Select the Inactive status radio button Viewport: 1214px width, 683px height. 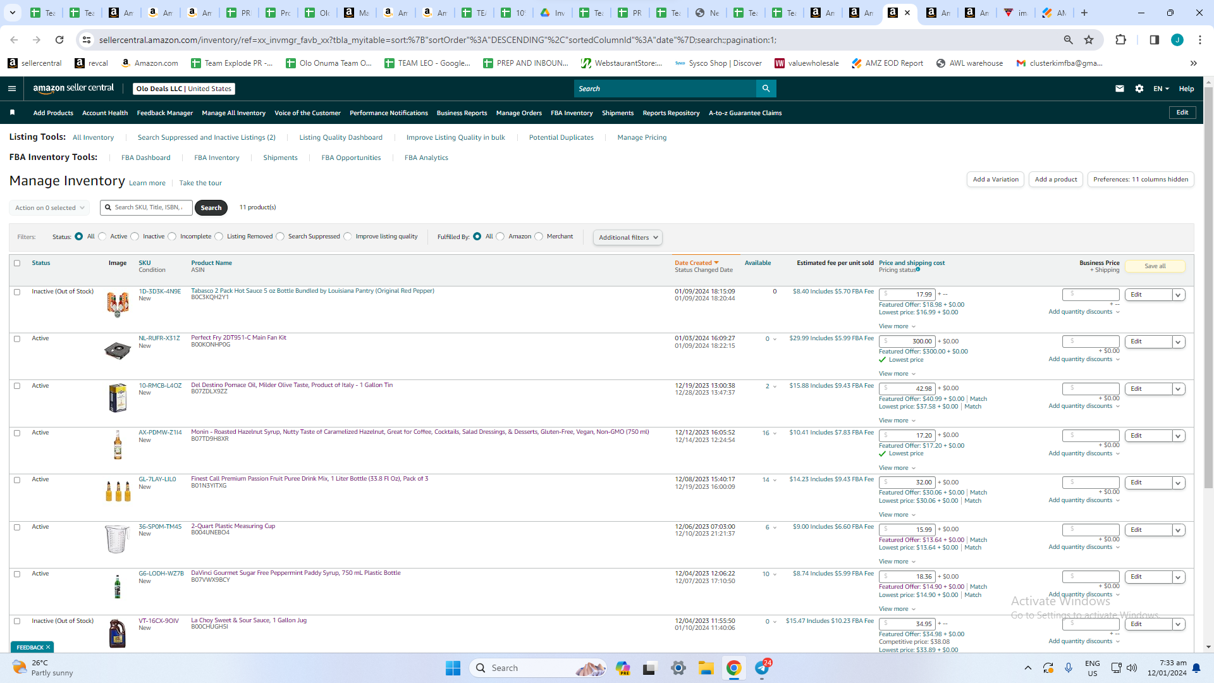135,237
